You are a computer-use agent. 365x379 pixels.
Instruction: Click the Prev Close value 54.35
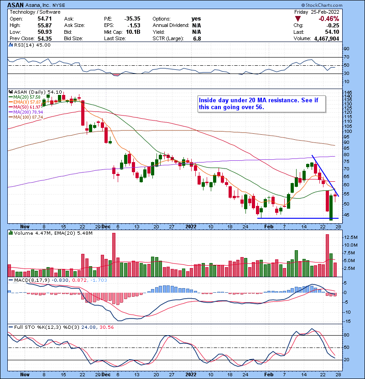point(44,38)
